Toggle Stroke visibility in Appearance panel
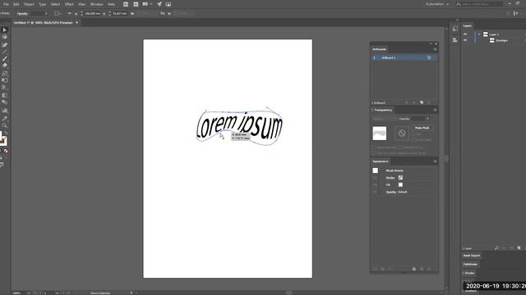Image resolution: width=526 pixels, height=295 pixels. (375, 178)
